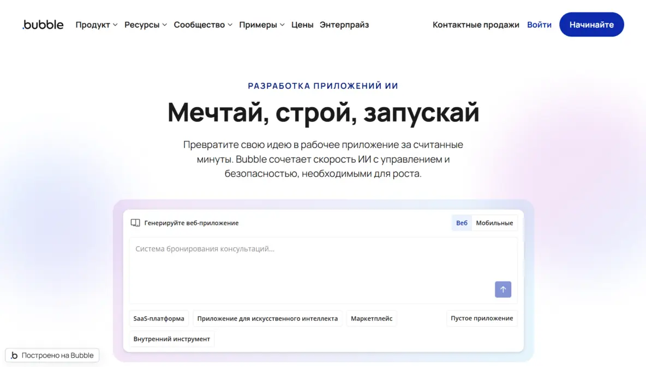Open the Энтерпрайз menu item
Image resolution: width=646 pixels, height=367 pixels.
(344, 25)
